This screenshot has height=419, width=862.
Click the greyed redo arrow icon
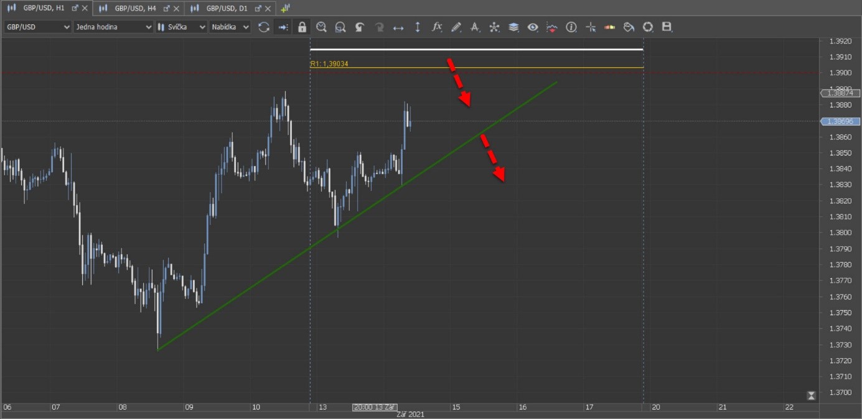click(x=379, y=27)
